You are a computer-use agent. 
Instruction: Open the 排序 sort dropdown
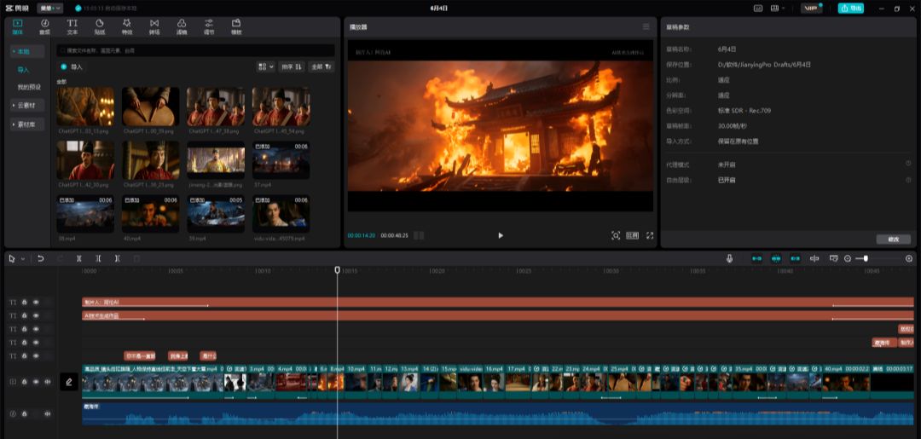tap(292, 66)
